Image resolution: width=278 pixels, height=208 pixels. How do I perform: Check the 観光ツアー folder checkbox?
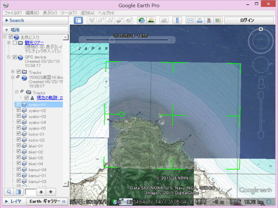[15, 43]
